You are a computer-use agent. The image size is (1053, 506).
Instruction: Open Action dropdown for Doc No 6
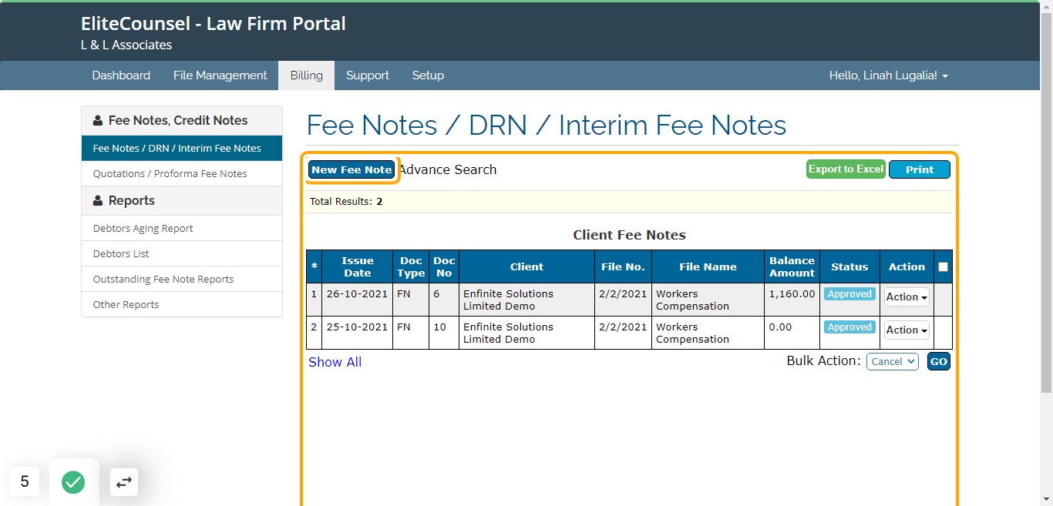907,297
